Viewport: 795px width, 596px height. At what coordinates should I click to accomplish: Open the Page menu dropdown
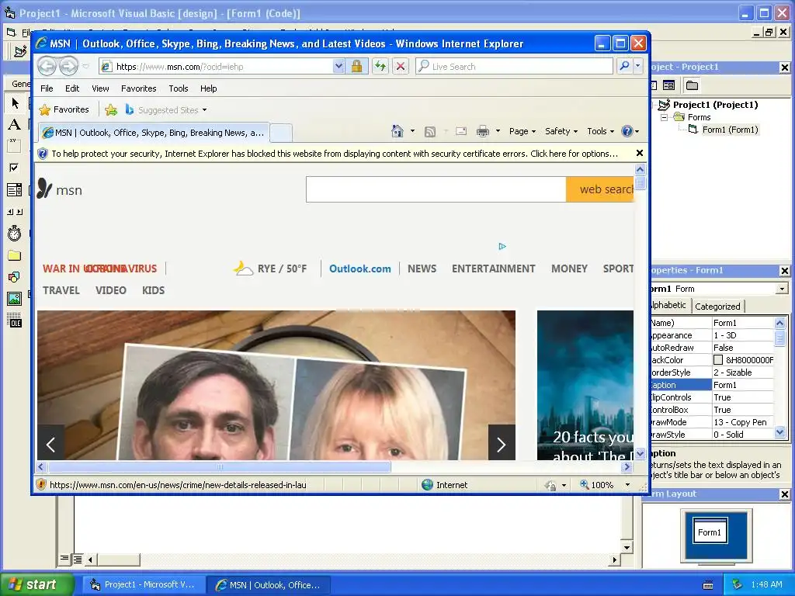(x=522, y=131)
